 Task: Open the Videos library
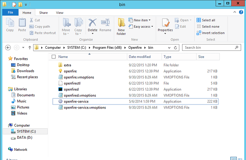point(19,113)
